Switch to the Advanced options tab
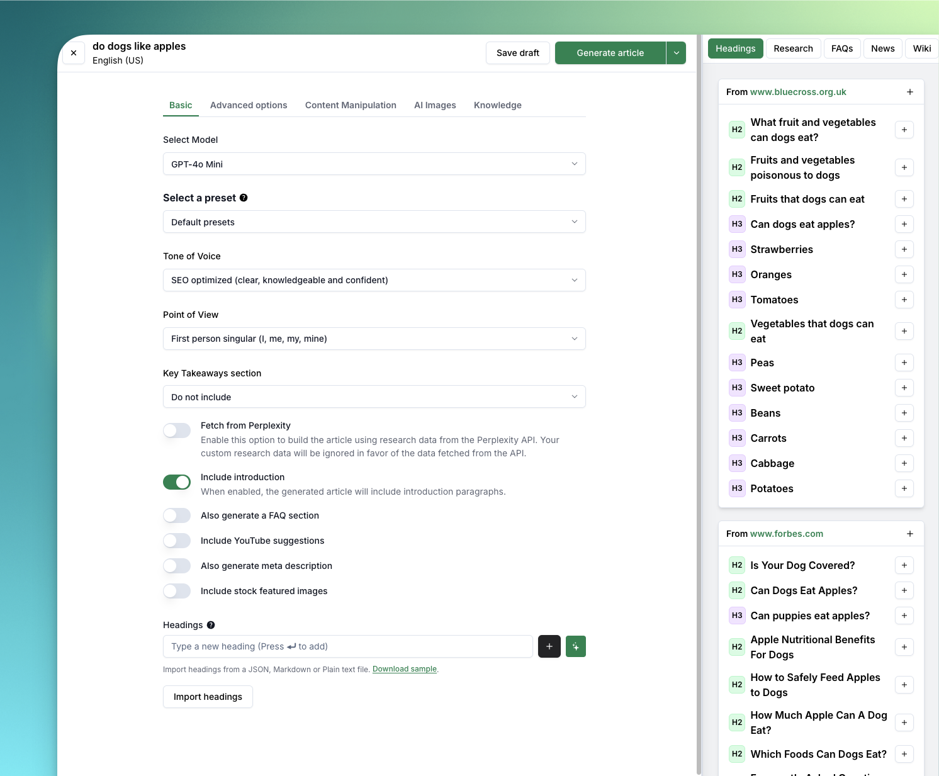 tap(249, 105)
